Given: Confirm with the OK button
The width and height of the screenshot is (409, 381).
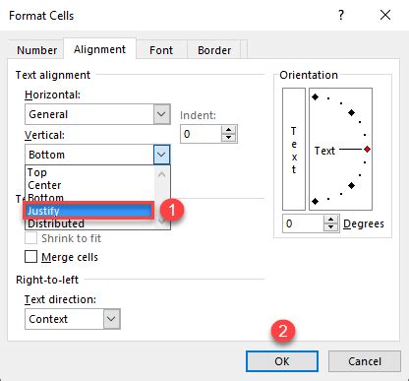Looking at the screenshot, I should pyautogui.click(x=282, y=361).
